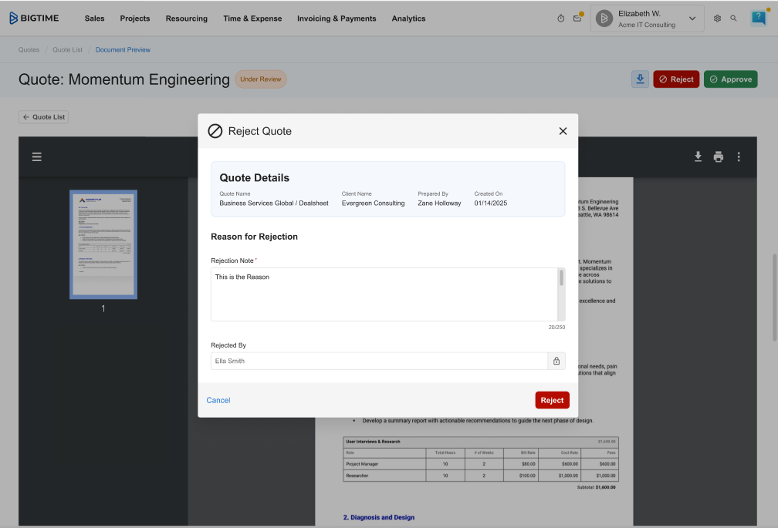
Task: Open the mail notifications icon
Action: pos(577,18)
